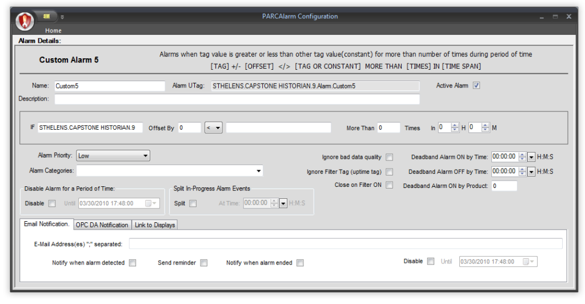Open Deadband Alarm ON by Time dropdown arrow
Image resolution: width=585 pixels, height=304 pixels.
[531, 157]
